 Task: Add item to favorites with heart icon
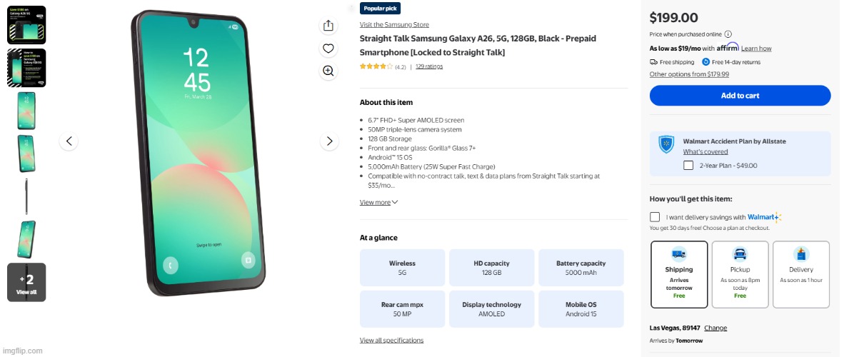click(328, 49)
